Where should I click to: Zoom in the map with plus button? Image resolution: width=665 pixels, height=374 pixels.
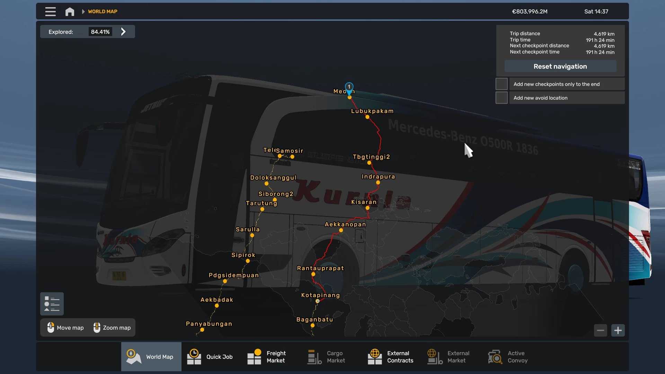tap(618, 330)
